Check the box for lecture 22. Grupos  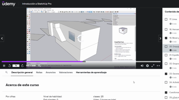(x=166, y=64)
